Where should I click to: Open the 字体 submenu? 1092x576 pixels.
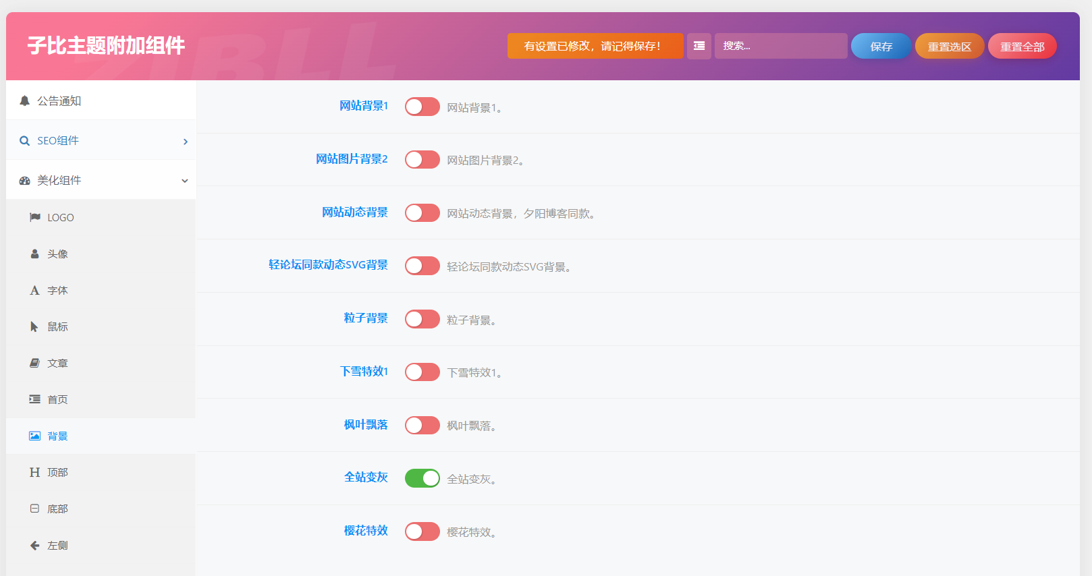(101, 290)
